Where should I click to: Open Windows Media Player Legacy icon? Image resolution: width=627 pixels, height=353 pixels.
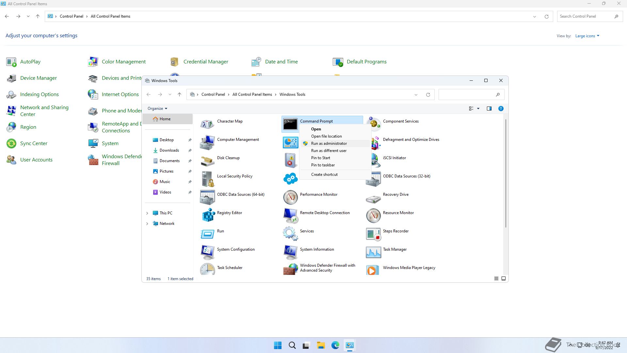tap(373, 269)
